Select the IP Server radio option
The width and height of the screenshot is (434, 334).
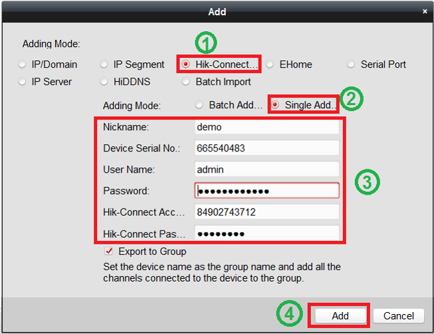pos(23,82)
